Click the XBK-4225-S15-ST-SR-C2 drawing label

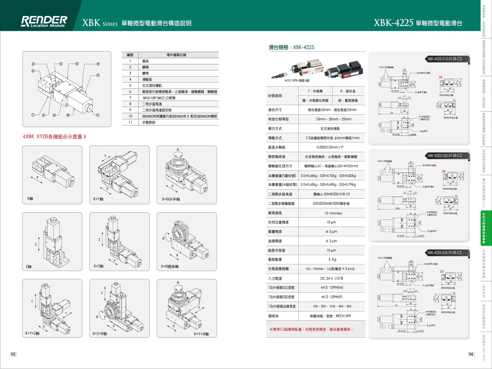coord(445,59)
